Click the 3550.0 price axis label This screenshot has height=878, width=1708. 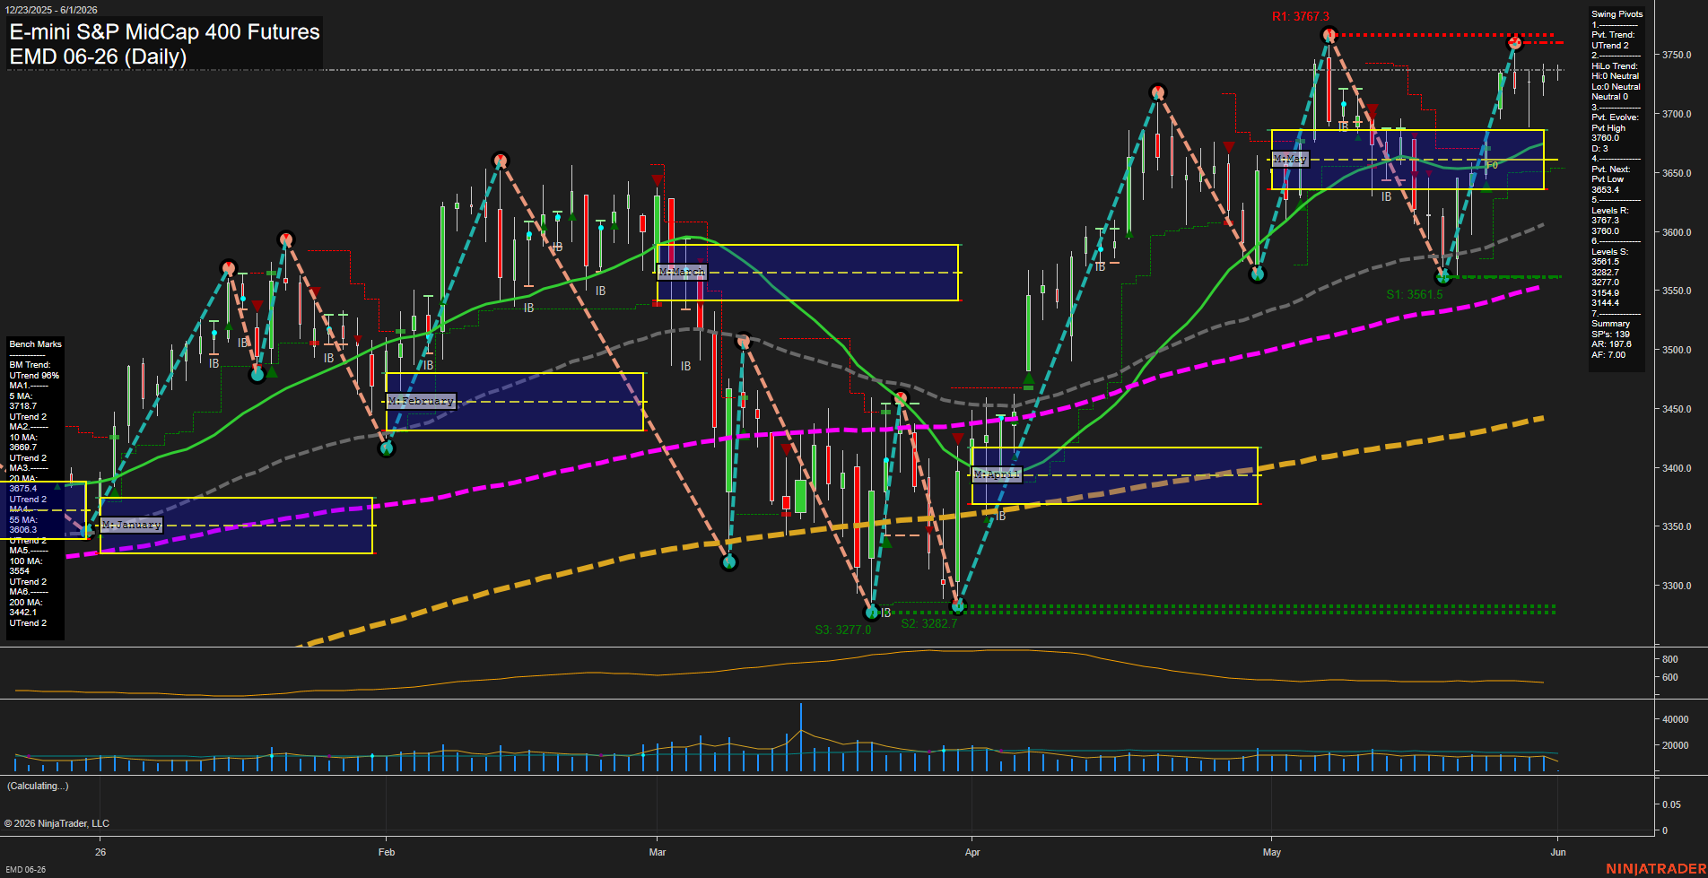click(x=1677, y=291)
